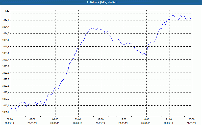Click the 21.03.19 date label
The width and height of the screenshot is (202, 126).
[x=191, y=123]
